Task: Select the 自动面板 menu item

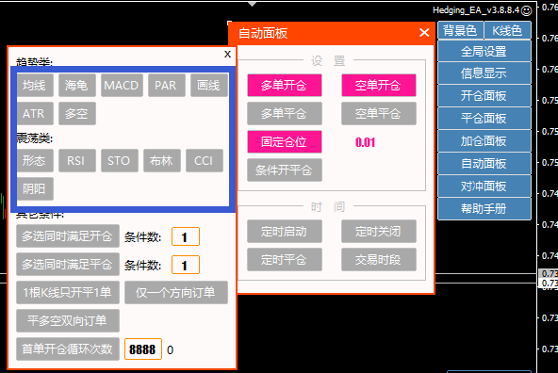Action: coord(484,164)
